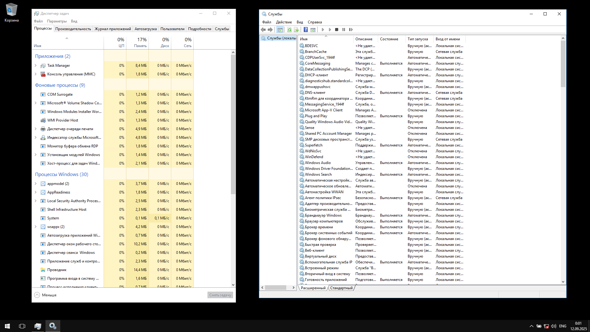The image size is (590, 332).
Task: Switch to Services gear taskbar icon
Action: click(x=53, y=326)
